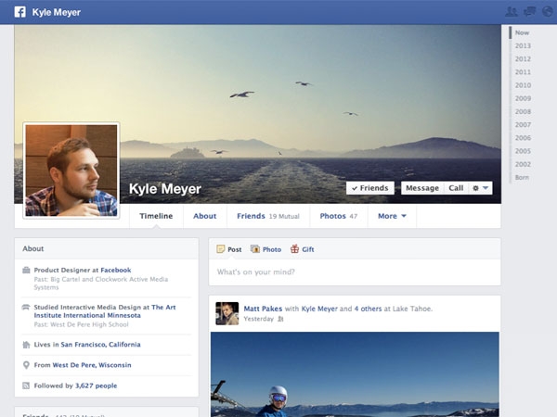Screen dimensions: 557x417
Task: Jump to 2005 in timeline
Action: coord(523,151)
